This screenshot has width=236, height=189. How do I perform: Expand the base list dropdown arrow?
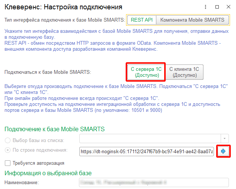click(224, 138)
